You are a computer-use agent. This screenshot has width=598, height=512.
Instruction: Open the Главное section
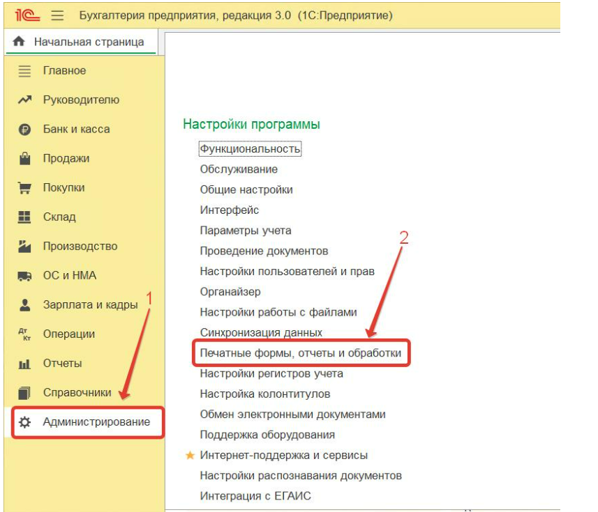64,71
